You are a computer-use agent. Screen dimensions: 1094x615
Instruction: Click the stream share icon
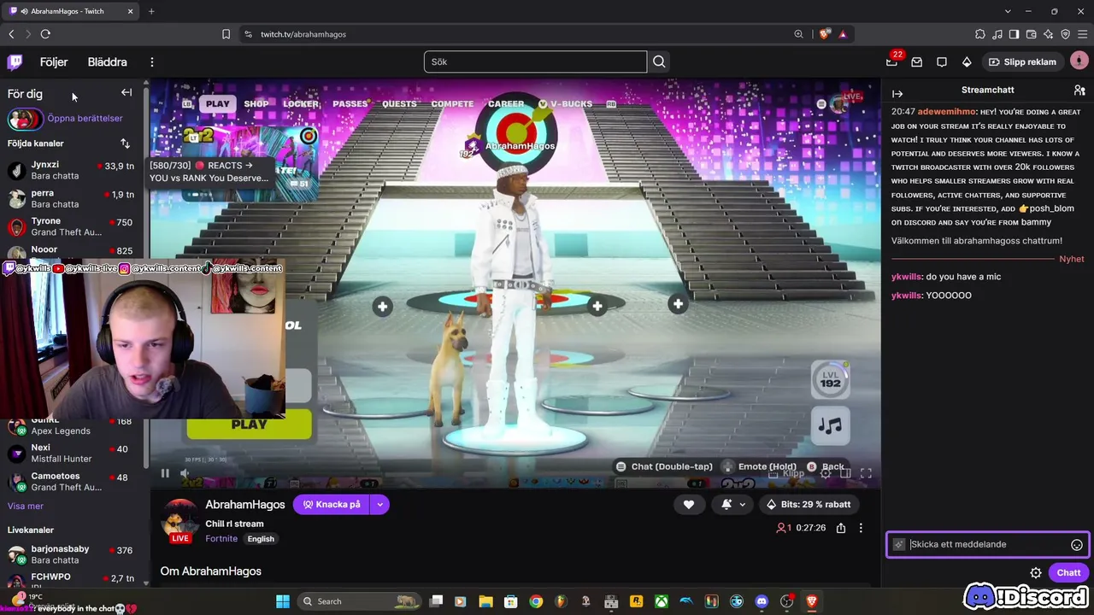[x=841, y=528]
